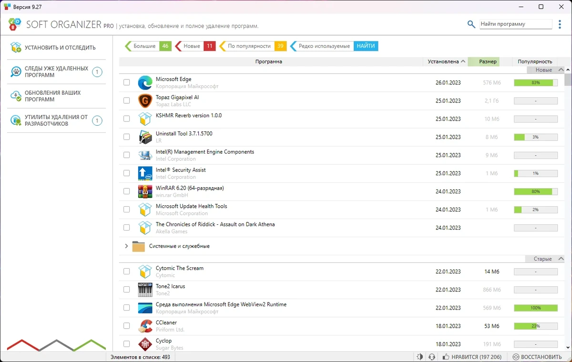Click Intel Management Engine Components icon
This screenshot has height=362, width=572.
(145, 155)
